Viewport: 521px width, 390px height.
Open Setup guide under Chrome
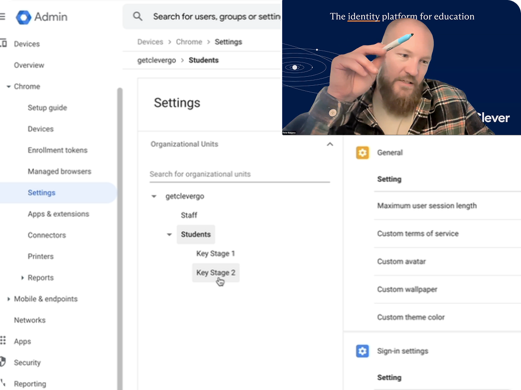pos(47,108)
